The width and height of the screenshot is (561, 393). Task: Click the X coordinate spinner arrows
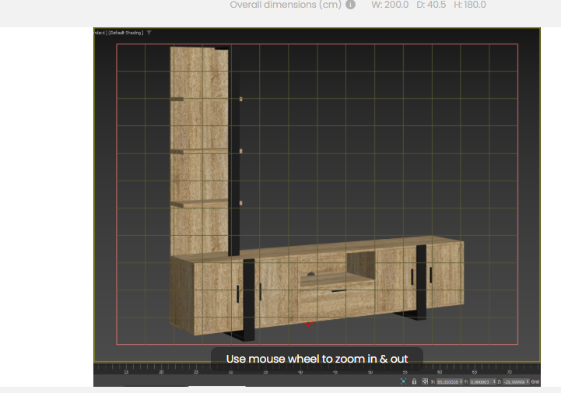(x=461, y=381)
